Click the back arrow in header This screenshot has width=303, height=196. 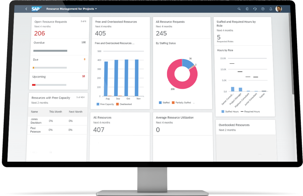pos(26,9)
